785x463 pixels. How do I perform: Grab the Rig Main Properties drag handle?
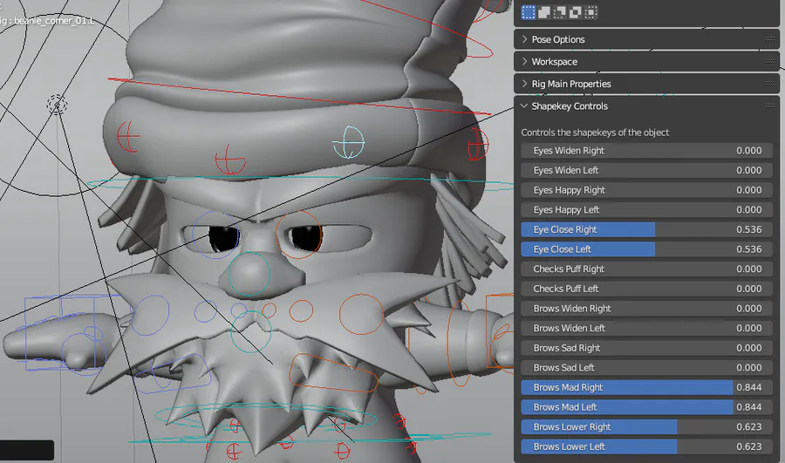point(770,84)
